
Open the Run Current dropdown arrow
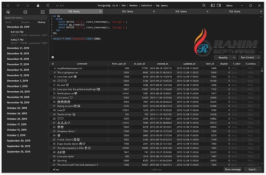(x=258, y=58)
